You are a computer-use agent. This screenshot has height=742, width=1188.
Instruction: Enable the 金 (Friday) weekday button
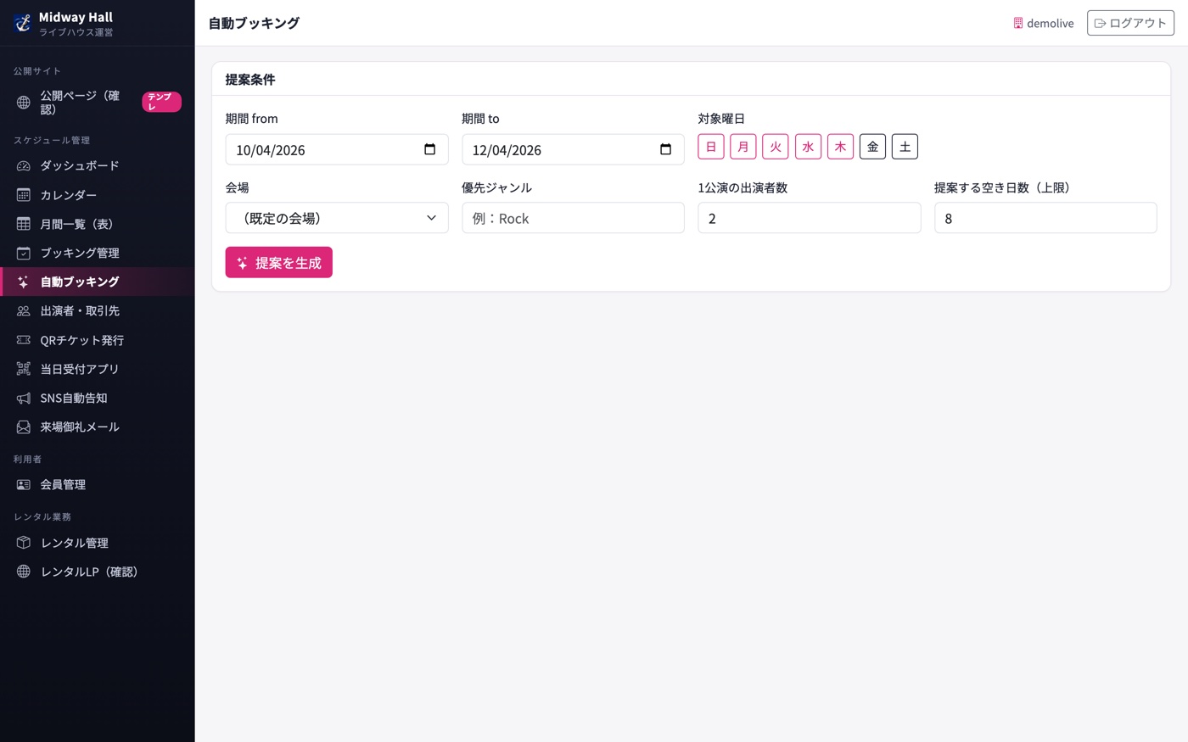point(872,147)
